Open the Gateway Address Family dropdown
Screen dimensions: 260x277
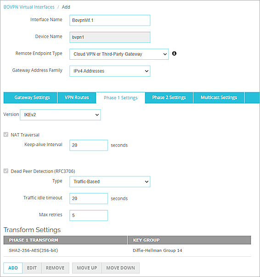[110, 71]
